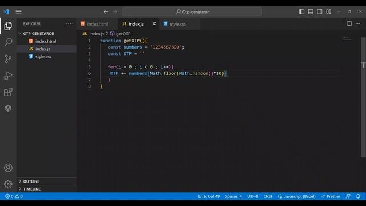Click 'const OTP' on line 3

(120, 54)
